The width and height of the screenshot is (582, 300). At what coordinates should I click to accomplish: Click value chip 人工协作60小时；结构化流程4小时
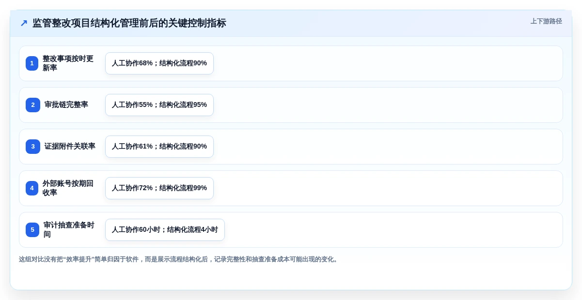click(x=165, y=230)
